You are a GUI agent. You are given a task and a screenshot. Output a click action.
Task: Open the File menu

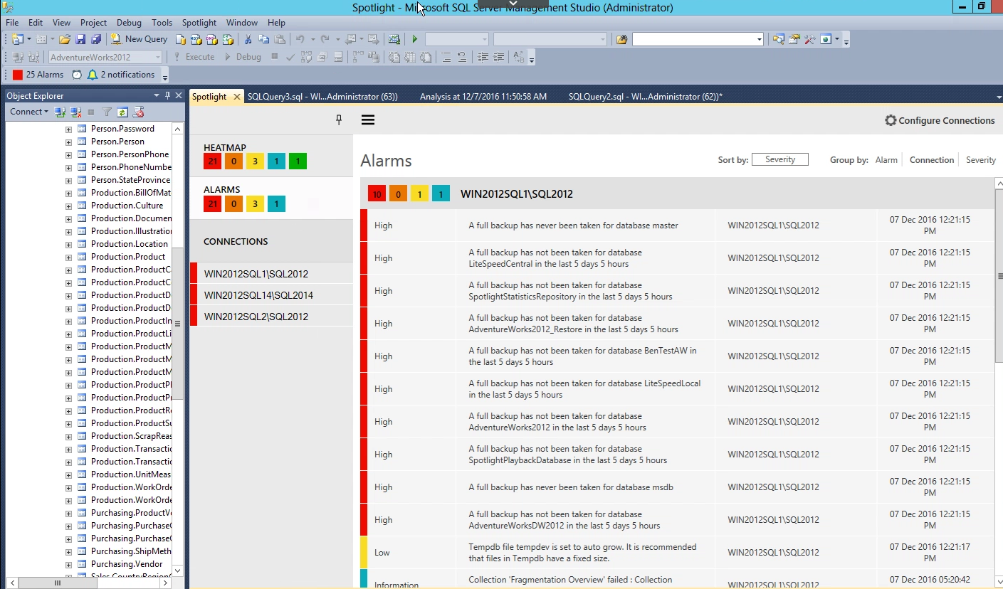[12, 23]
